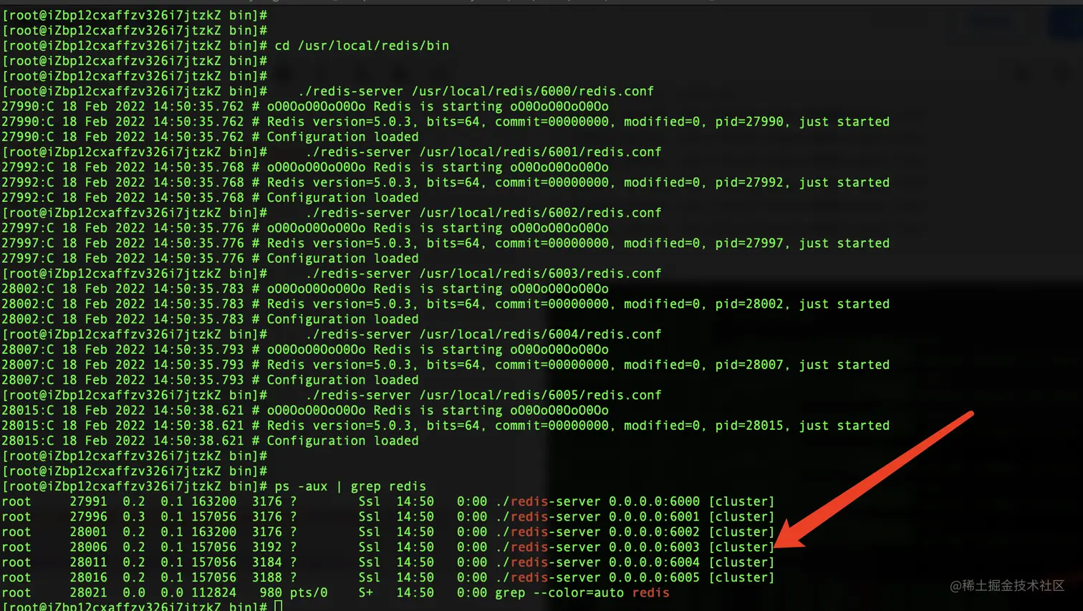This screenshot has width=1083, height=611.
Task: Click the '0.0.0.0:6000' address in process list
Action: (655, 501)
